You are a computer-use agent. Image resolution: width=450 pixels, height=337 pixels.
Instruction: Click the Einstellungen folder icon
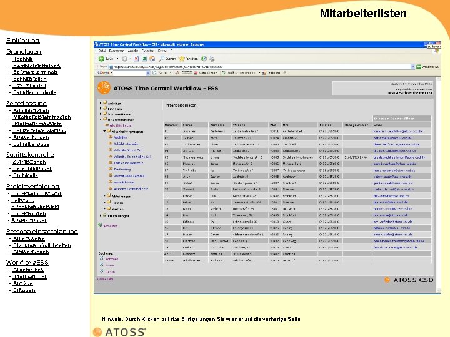pos(105,215)
